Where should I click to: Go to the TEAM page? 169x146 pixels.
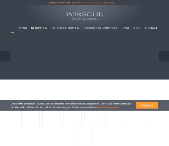point(125,28)
